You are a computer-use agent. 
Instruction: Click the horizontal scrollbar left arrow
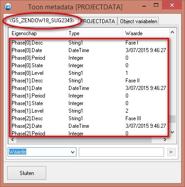click(12, 140)
